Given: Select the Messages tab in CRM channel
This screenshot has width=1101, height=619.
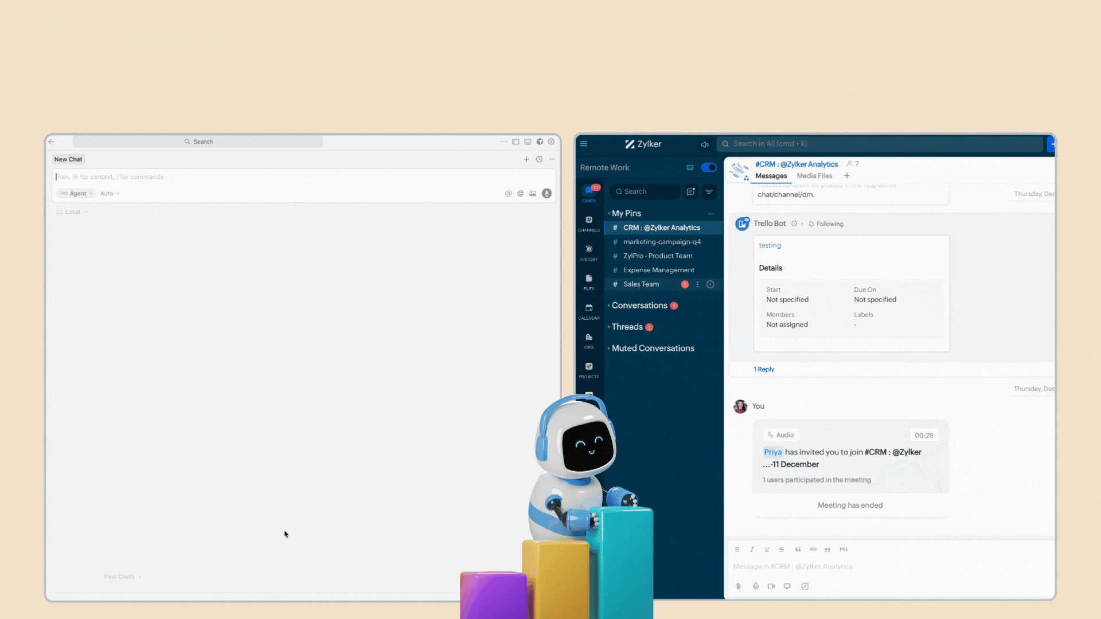Looking at the screenshot, I should 771,176.
